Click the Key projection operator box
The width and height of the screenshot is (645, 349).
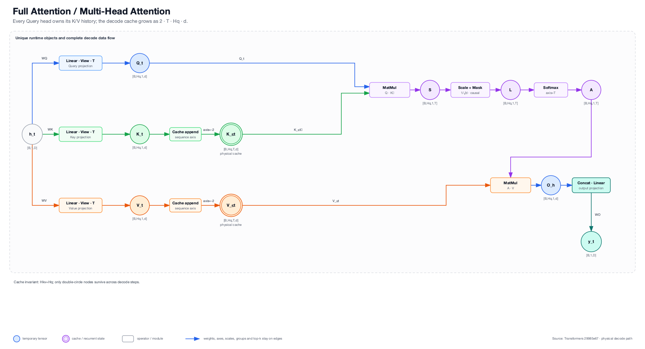pos(81,134)
